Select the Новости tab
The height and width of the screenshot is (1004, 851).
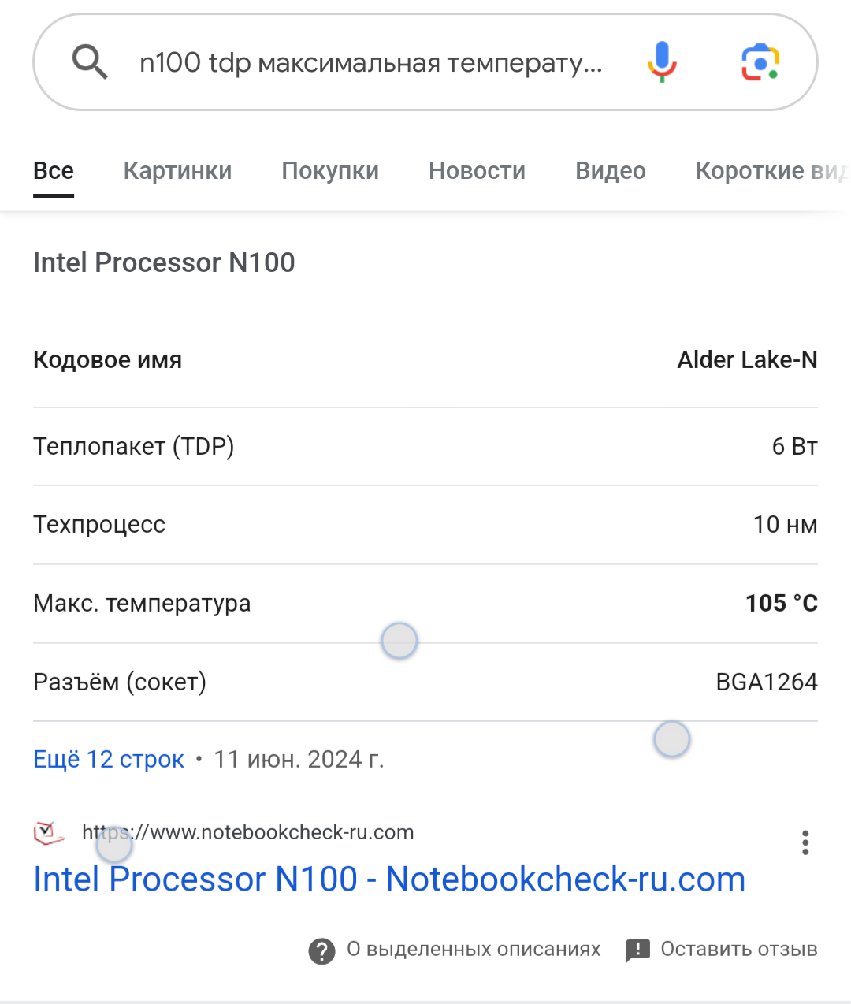tap(477, 171)
